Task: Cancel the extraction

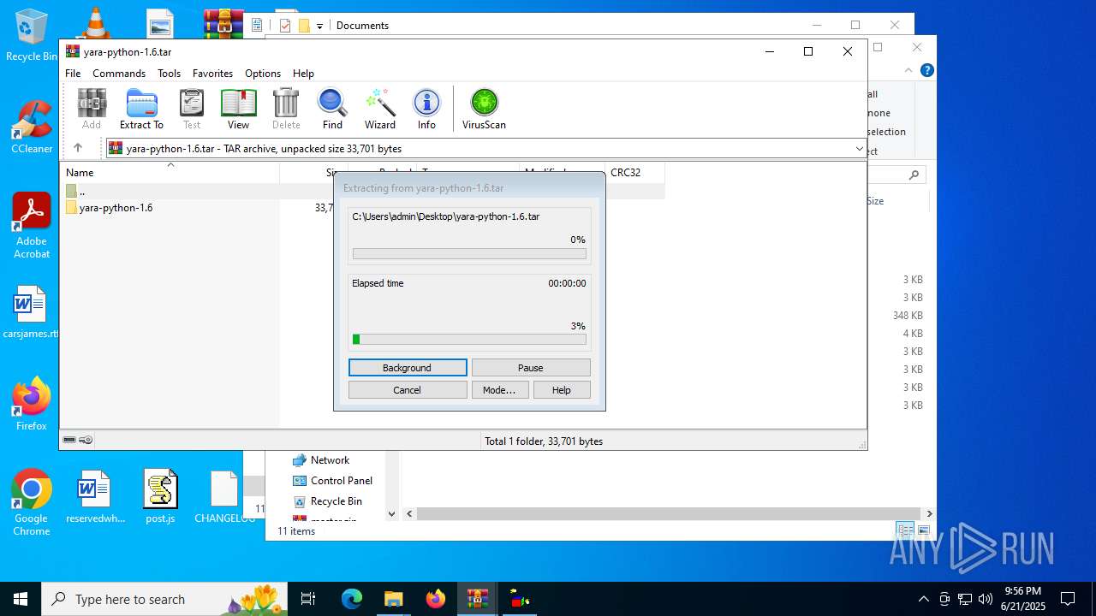Action: coord(408,390)
